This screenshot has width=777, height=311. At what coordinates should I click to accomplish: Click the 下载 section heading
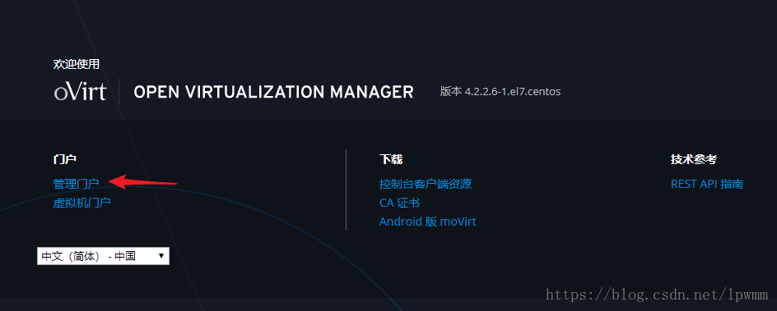(391, 159)
